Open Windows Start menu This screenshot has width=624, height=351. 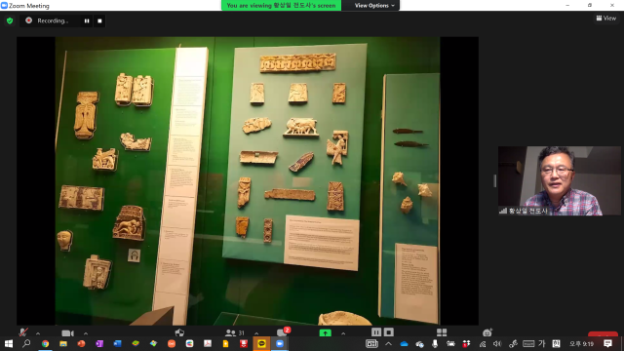pyautogui.click(x=9, y=343)
